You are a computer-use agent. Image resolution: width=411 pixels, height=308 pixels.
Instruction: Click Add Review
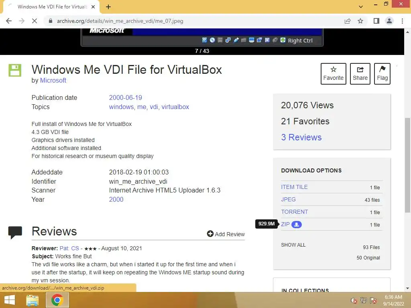point(226,234)
